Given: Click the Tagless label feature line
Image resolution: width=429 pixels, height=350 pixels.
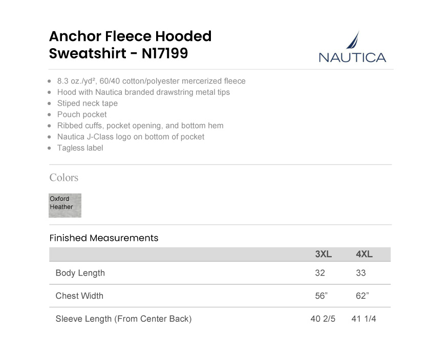Looking at the screenshot, I should (x=80, y=148).
